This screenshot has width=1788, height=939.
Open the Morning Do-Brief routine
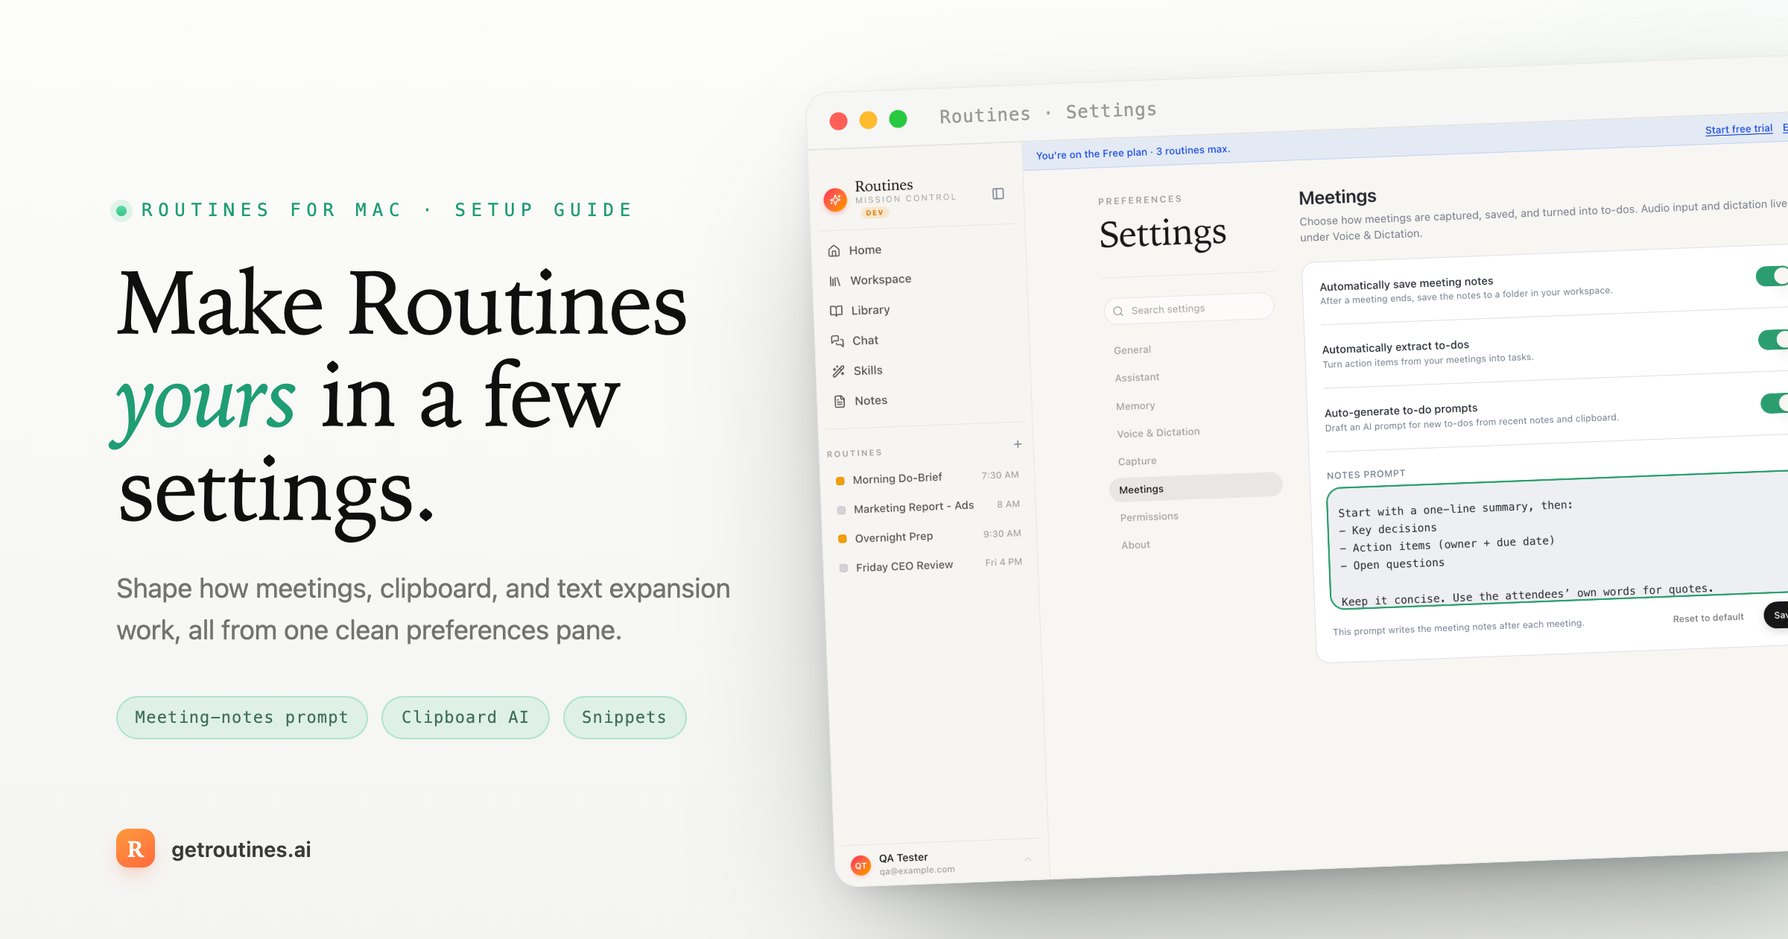coord(897,478)
